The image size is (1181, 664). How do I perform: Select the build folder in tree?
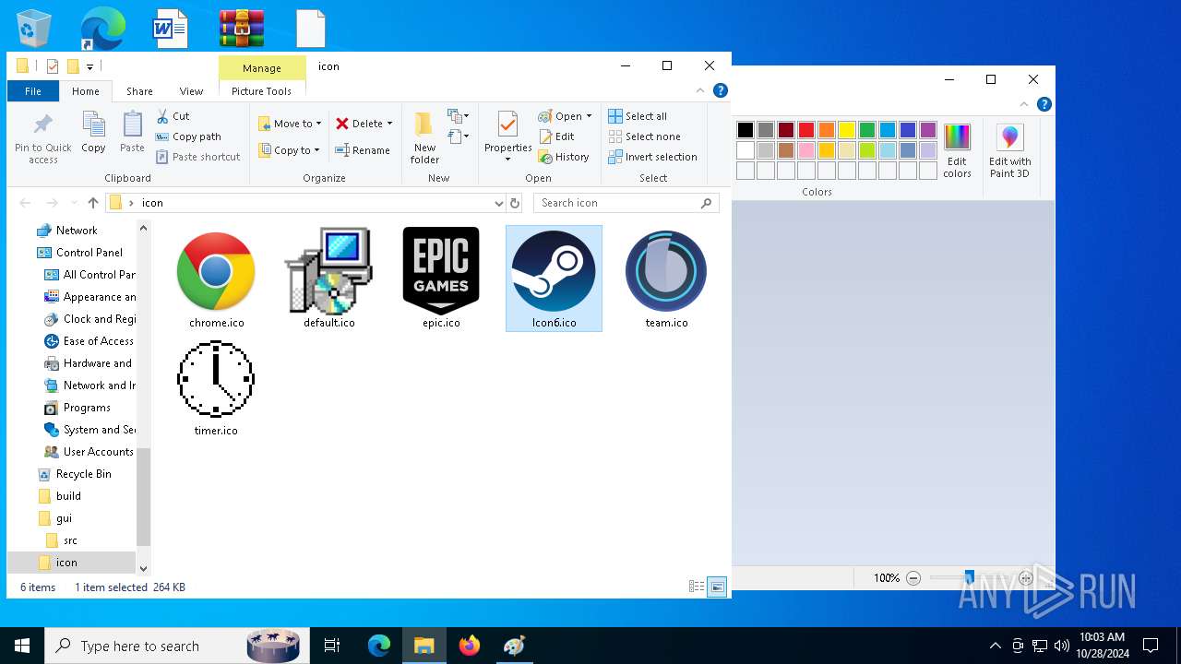[68, 496]
